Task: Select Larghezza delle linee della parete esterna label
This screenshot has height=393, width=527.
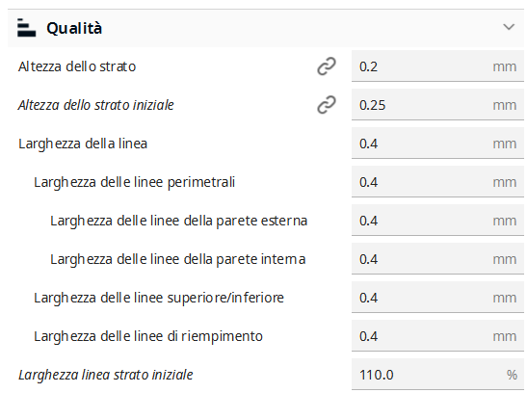Action: tap(179, 221)
